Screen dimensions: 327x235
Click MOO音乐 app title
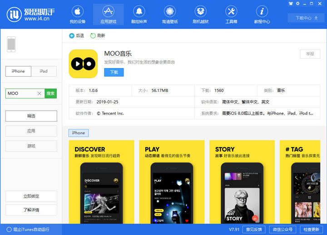tap(118, 54)
